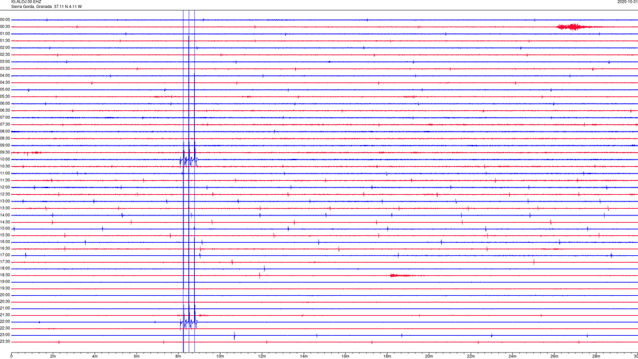The height and width of the screenshot is (359, 638).
Task: Select the 09:00 trace time label
Action: click(x=5, y=146)
